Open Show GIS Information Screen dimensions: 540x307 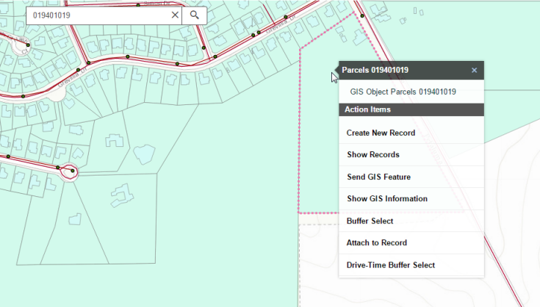386,198
